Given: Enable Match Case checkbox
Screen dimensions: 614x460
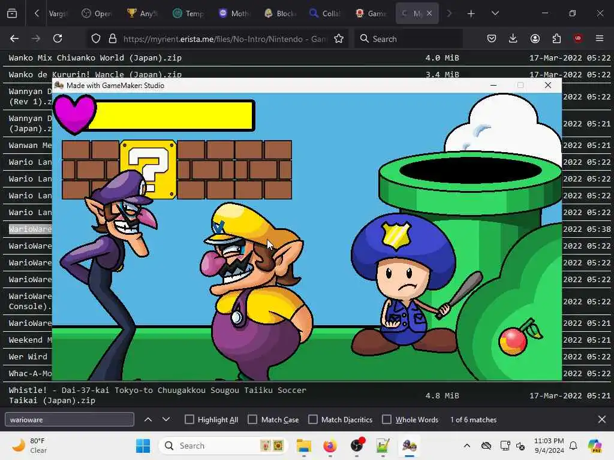Looking at the screenshot, I should [x=252, y=419].
